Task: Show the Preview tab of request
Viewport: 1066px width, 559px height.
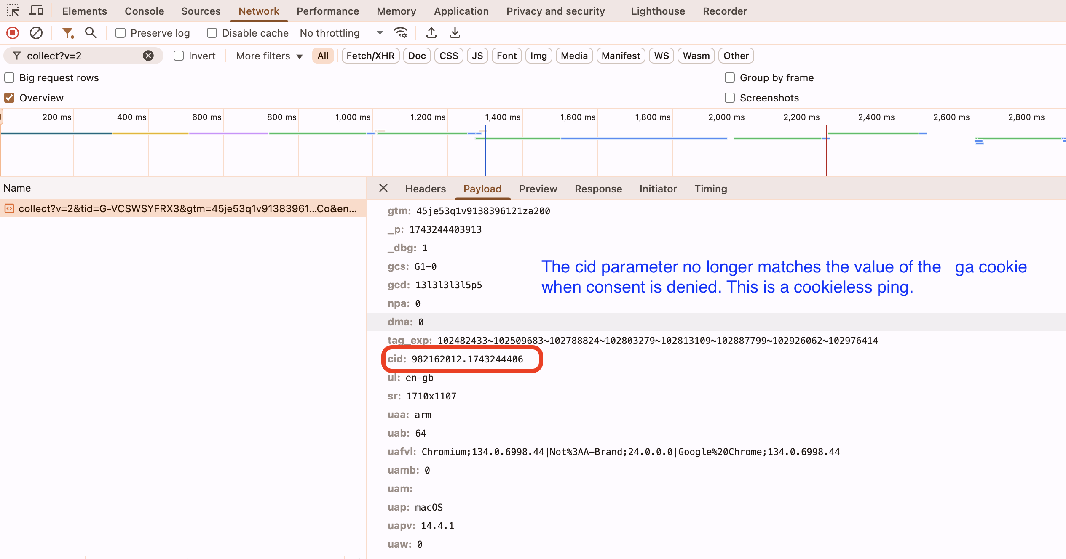Action: coord(538,189)
